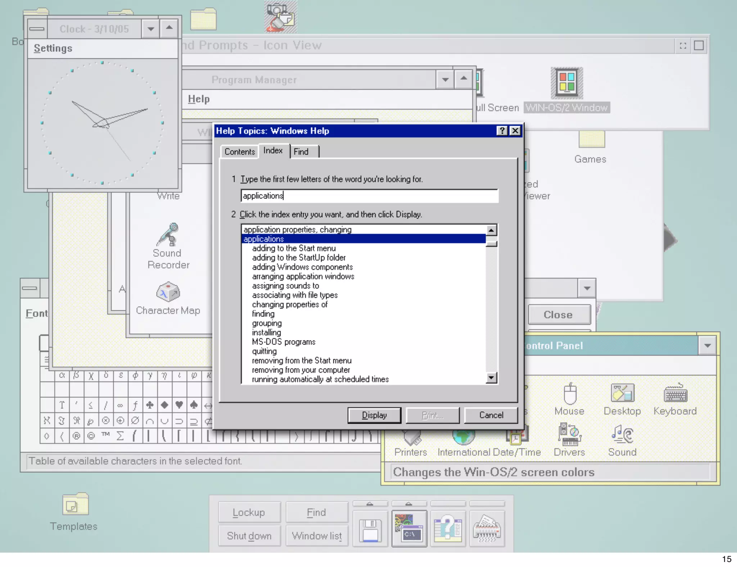Open the Character Map program icon
This screenshot has width=737, height=567.
pyautogui.click(x=168, y=292)
